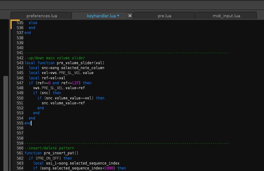Switch to the preferences.lua tab
Viewport: 264px width, 171px height.
[x=42, y=16]
